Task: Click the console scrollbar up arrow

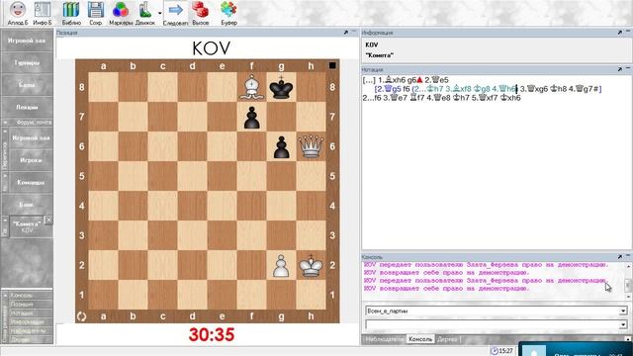Action: pos(628,266)
